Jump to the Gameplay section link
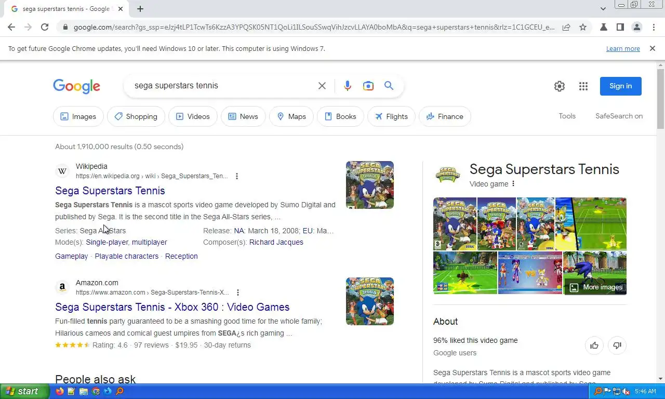 (x=72, y=256)
